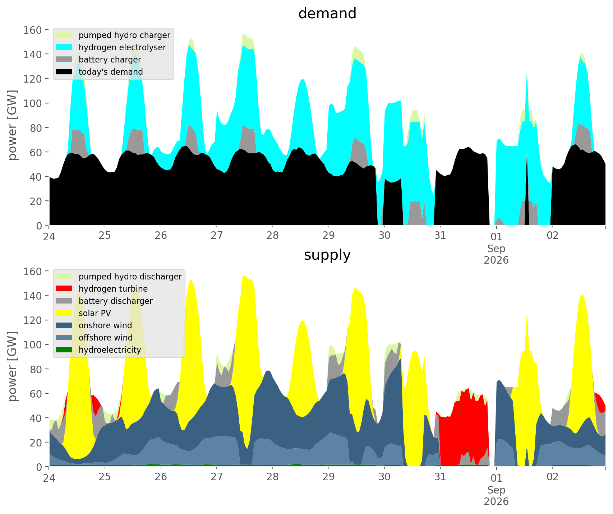Click the pumped hydro discharger legend label
The image size is (613, 514).
[x=130, y=277]
